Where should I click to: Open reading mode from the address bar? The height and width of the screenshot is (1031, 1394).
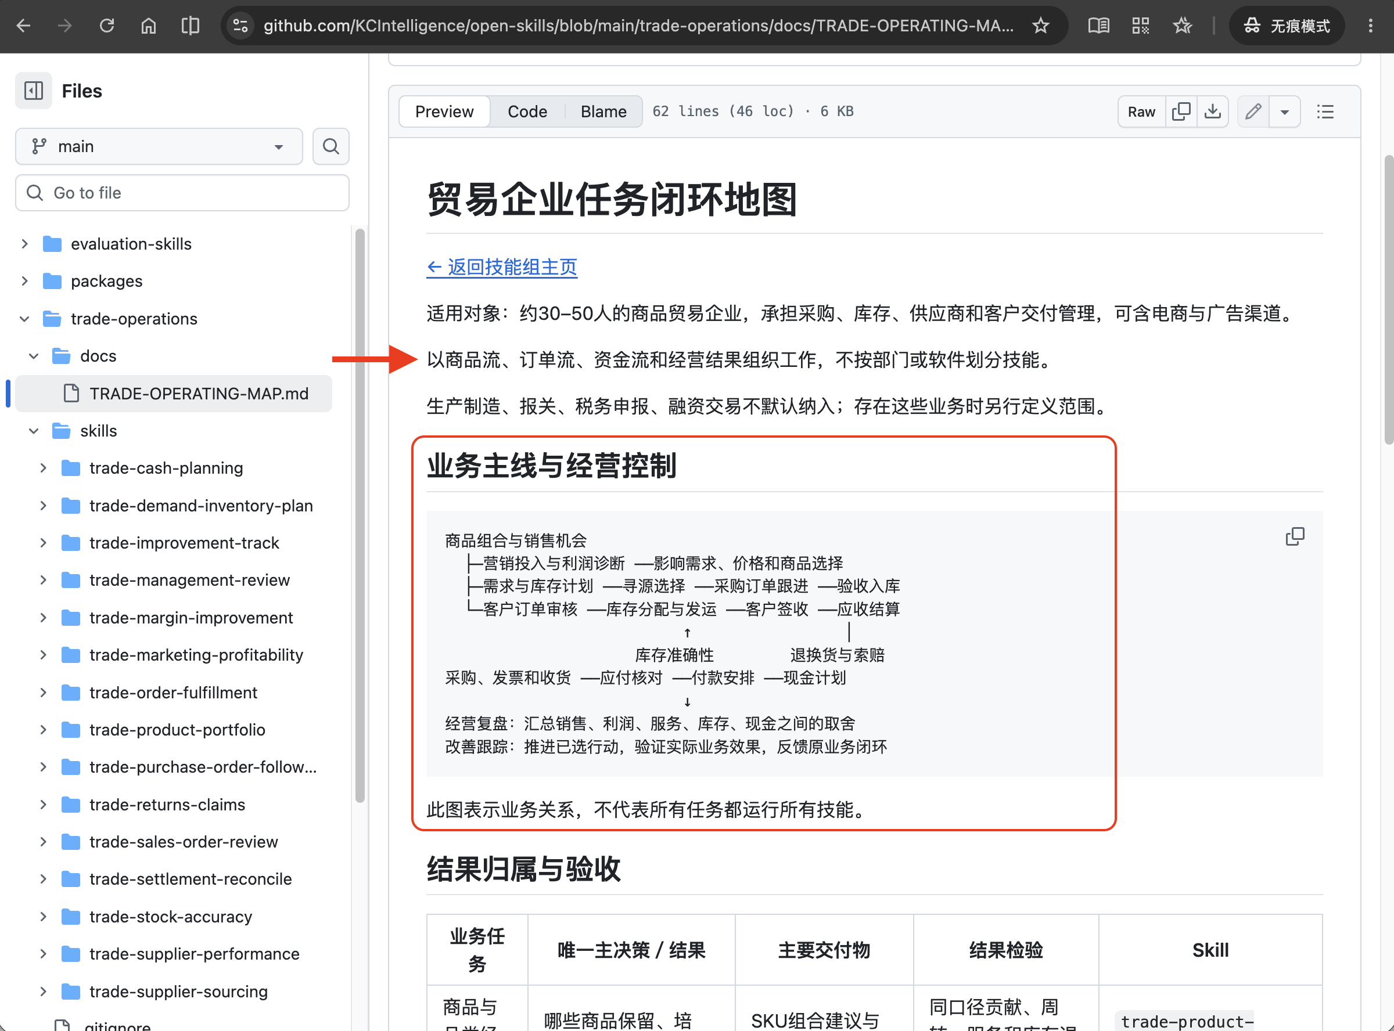(1099, 26)
